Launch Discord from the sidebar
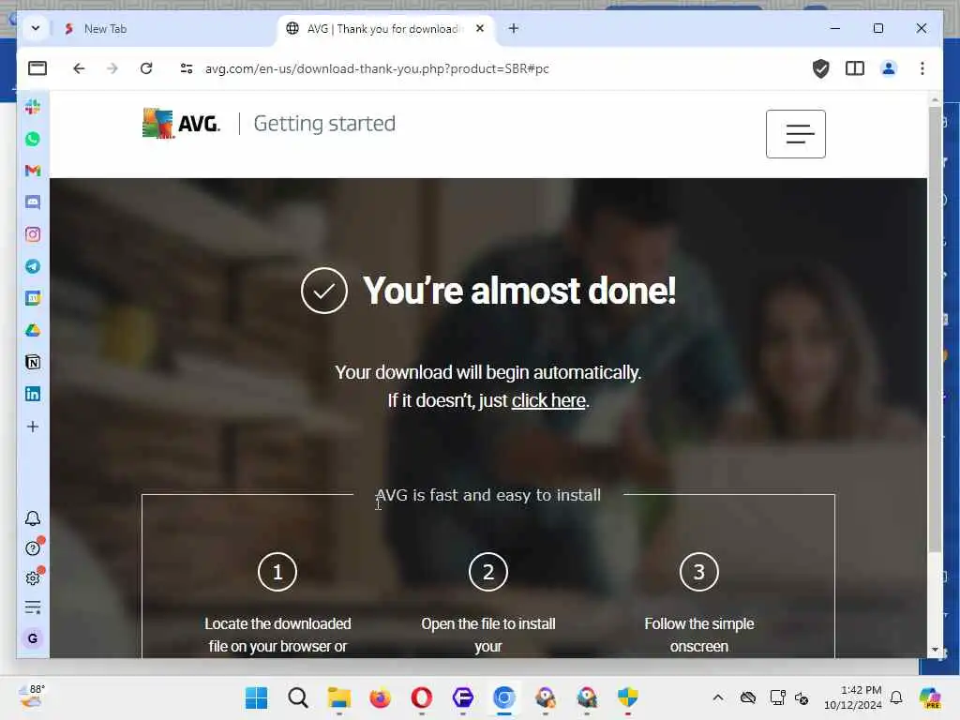Screen dimensions: 960x720 33,202
